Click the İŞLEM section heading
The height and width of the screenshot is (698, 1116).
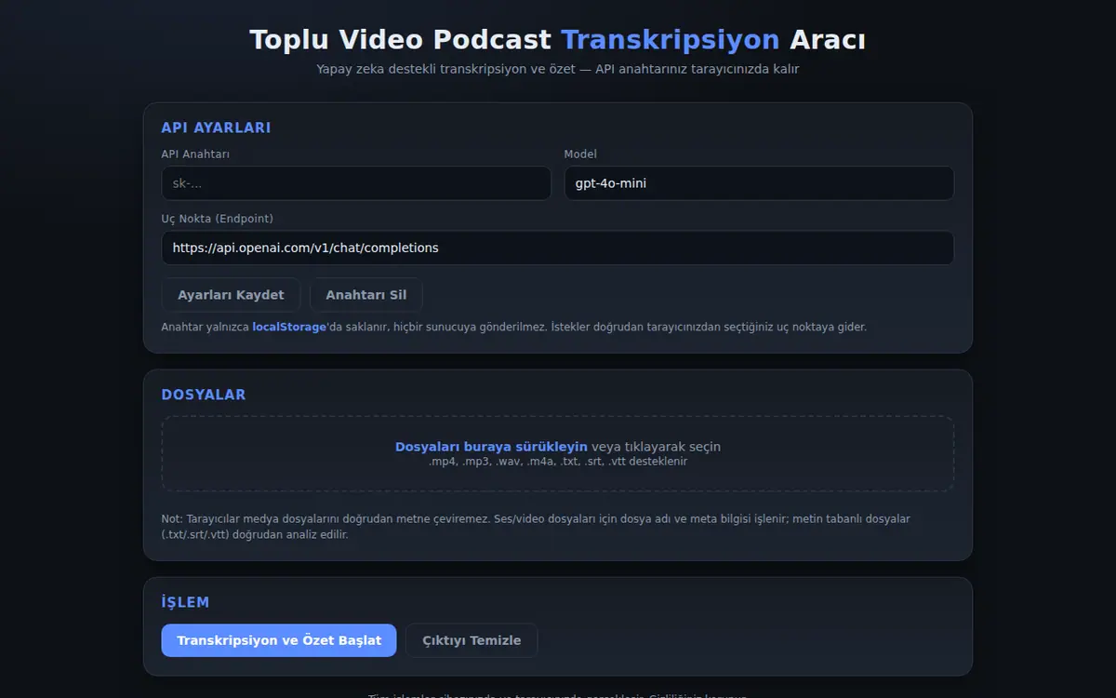[186, 602]
